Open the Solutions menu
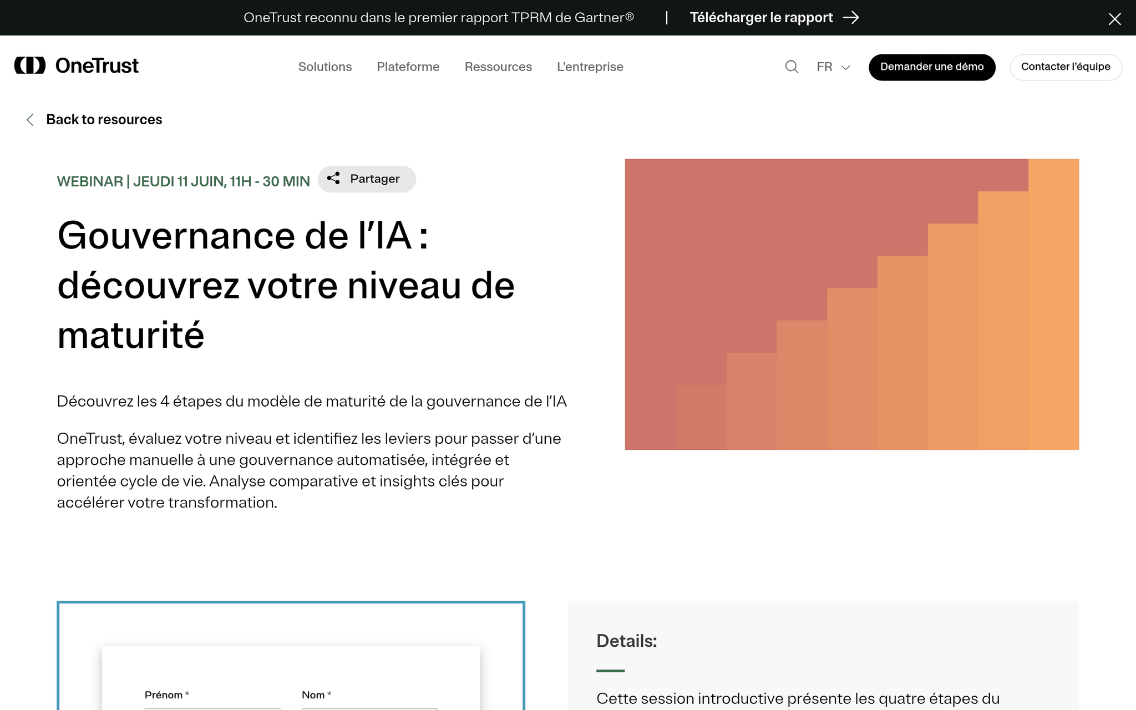This screenshot has width=1136, height=710. point(325,67)
